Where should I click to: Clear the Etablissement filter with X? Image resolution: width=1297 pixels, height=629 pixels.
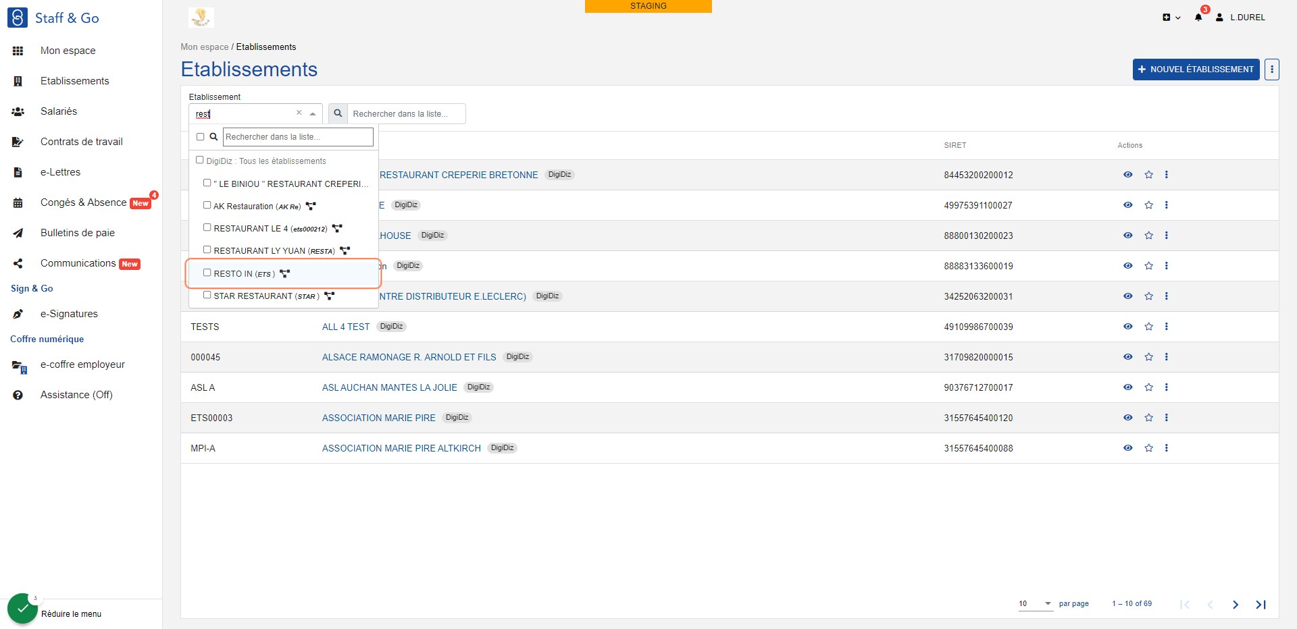pyautogui.click(x=299, y=113)
